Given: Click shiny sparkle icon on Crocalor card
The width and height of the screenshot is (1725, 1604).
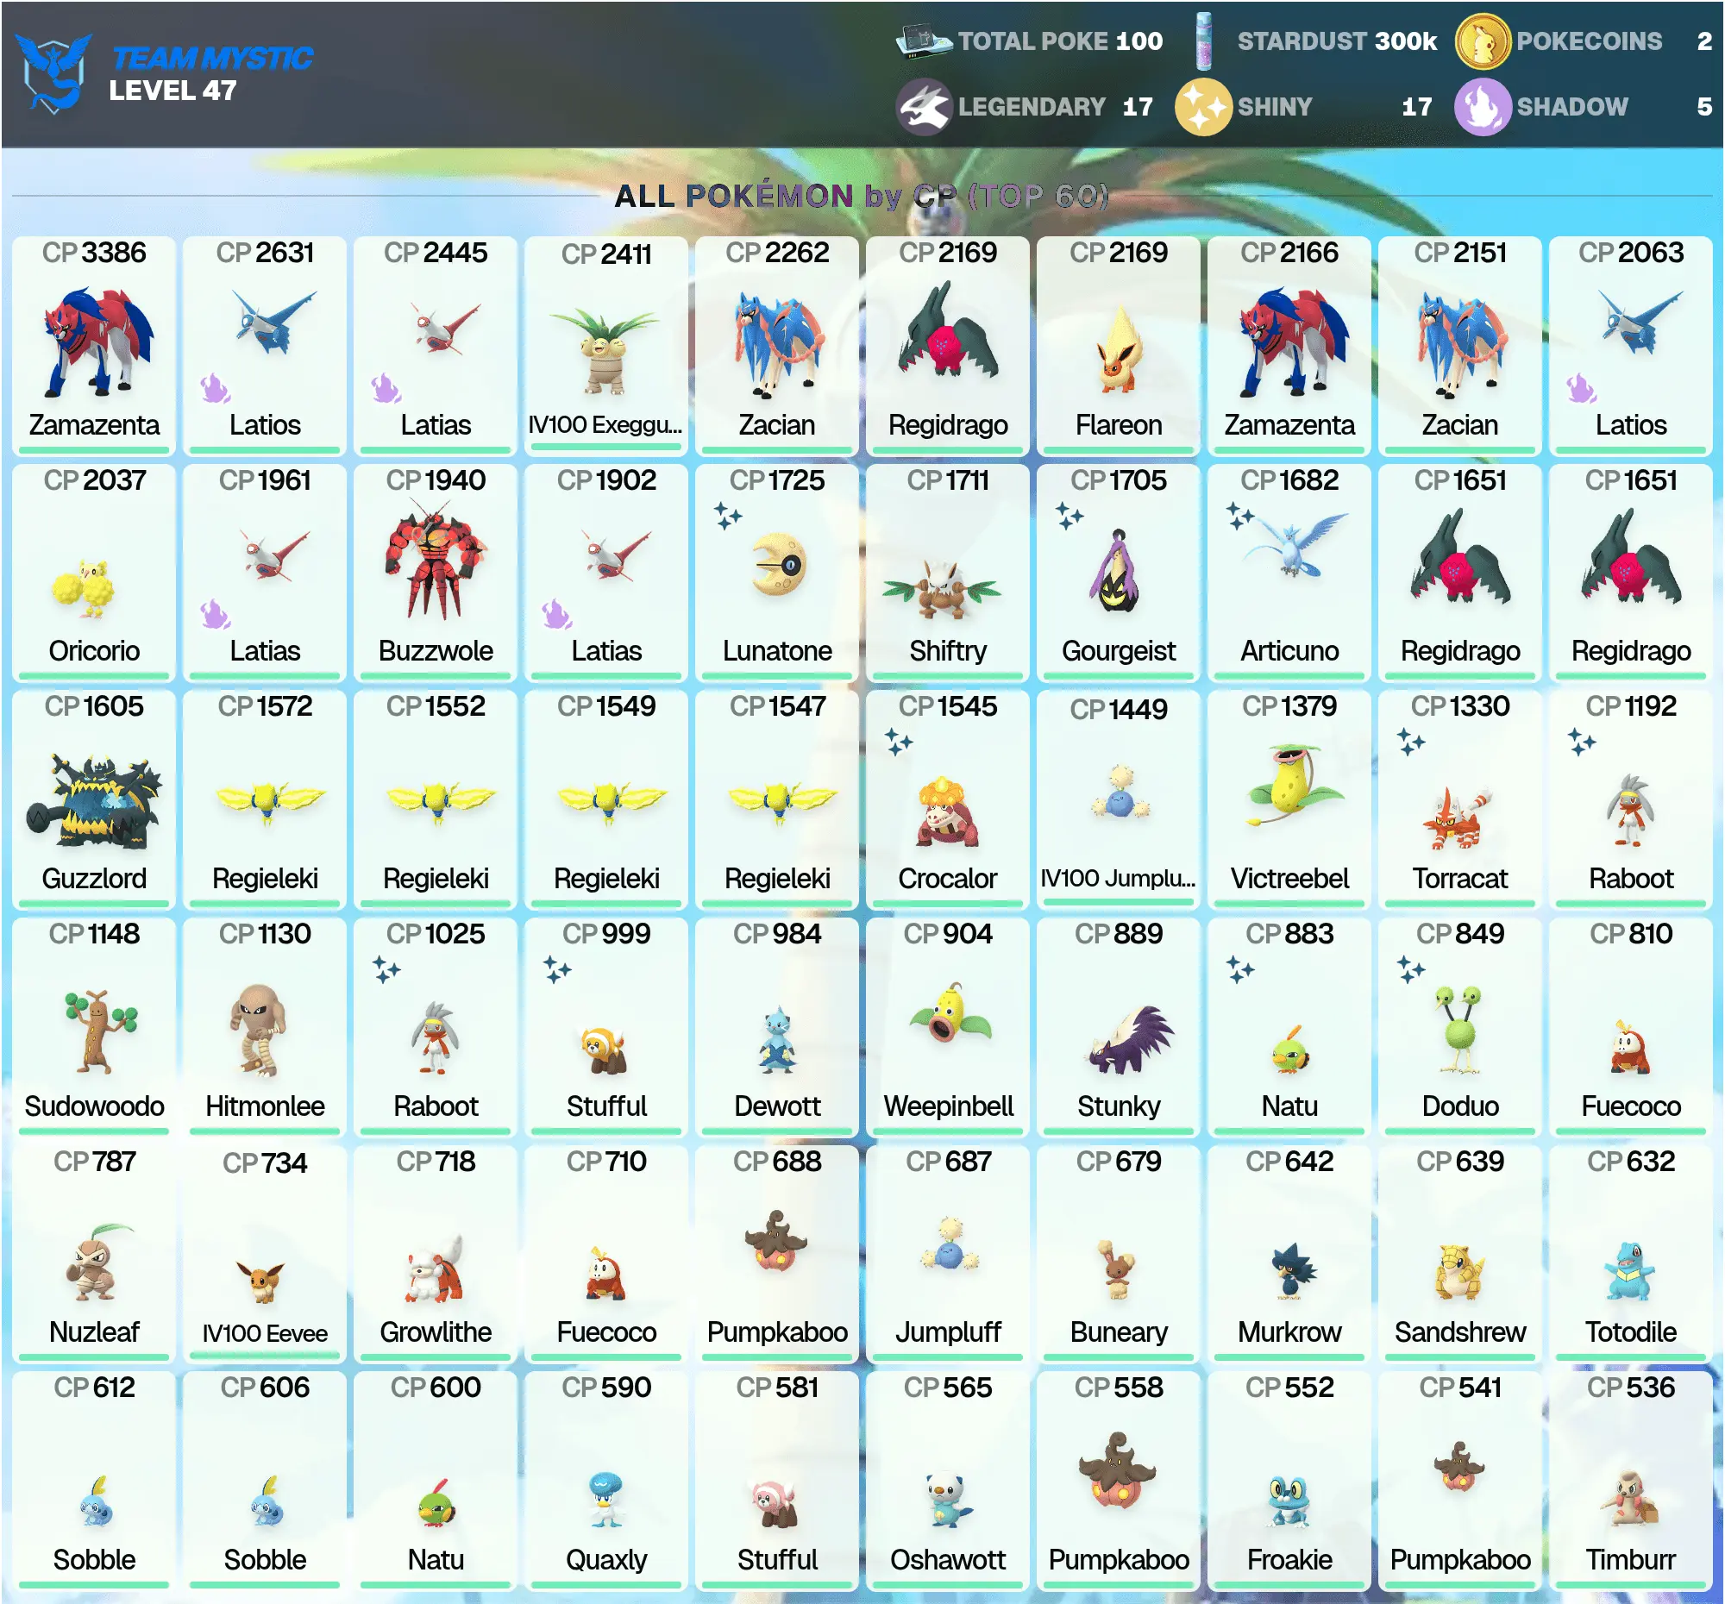Looking at the screenshot, I should pyautogui.click(x=899, y=742).
